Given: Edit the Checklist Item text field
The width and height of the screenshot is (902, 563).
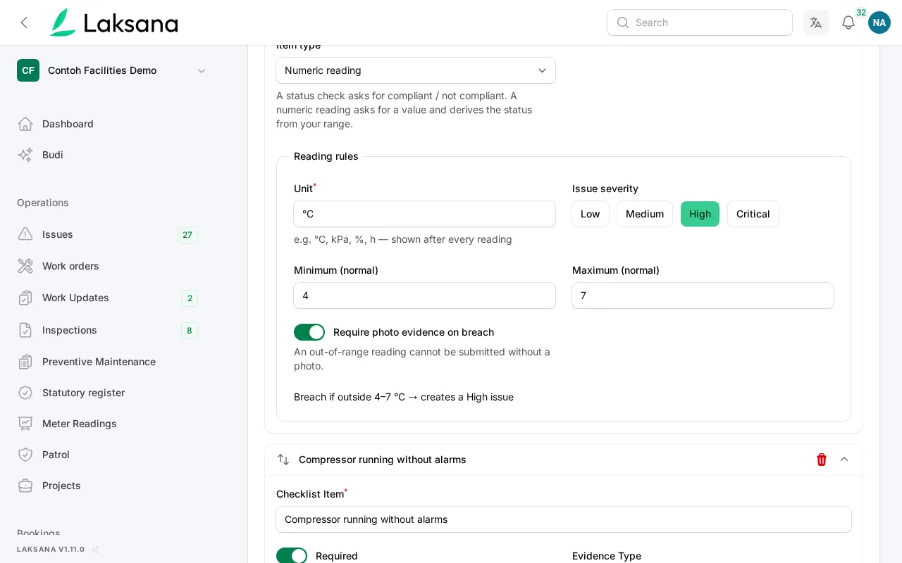Looking at the screenshot, I should pos(564,519).
